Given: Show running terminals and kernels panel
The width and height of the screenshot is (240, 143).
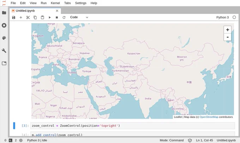Looking at the screenshot, I should [x=4, y=25].
